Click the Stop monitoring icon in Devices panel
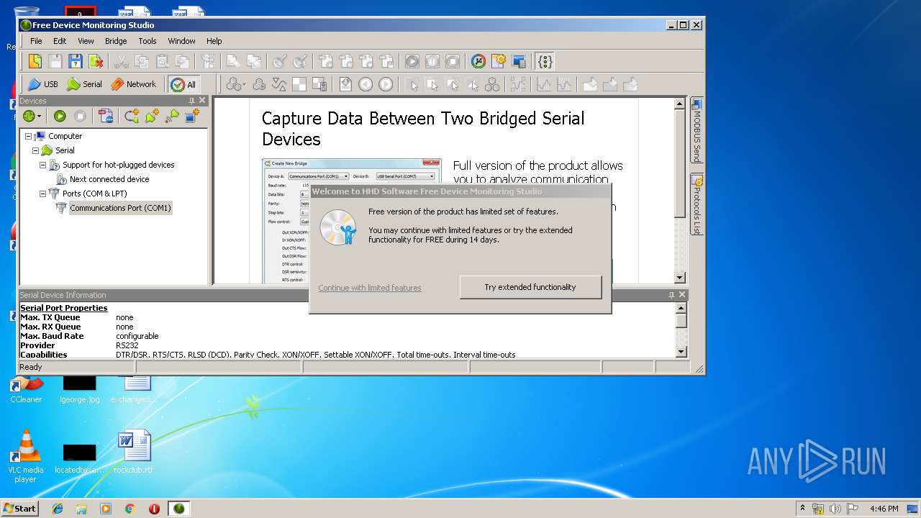921x518 pixels. [80, 116]
